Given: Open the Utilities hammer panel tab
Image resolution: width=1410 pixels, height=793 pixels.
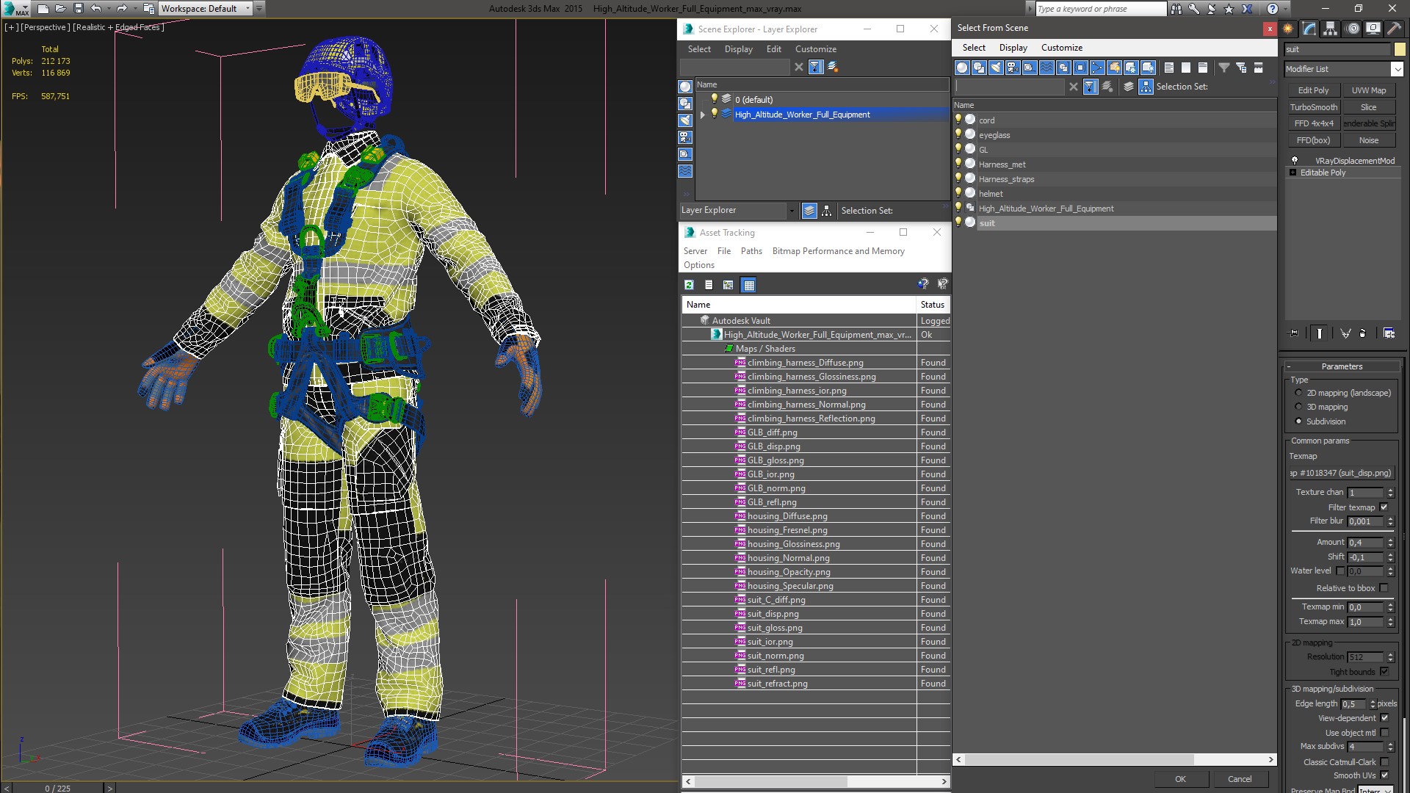Looking at the screenshot, I should 1393,29.
